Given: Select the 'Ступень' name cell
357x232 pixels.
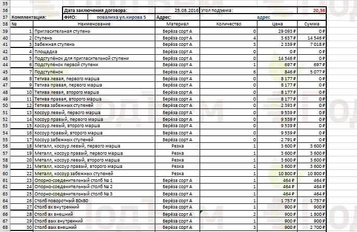Looking at the screenshot, I should 94,38.
